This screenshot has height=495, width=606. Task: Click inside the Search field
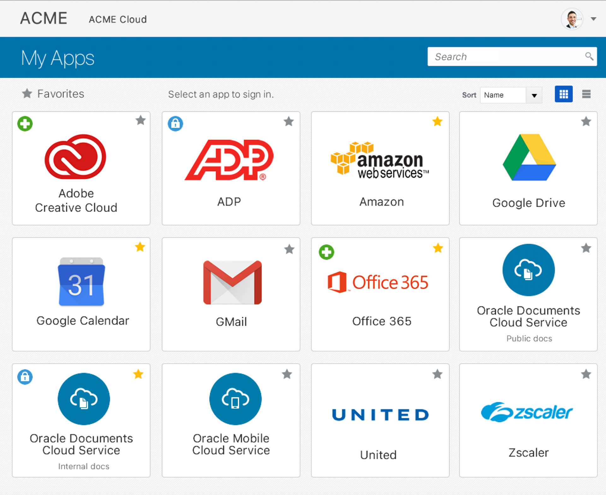click(512, 56)
